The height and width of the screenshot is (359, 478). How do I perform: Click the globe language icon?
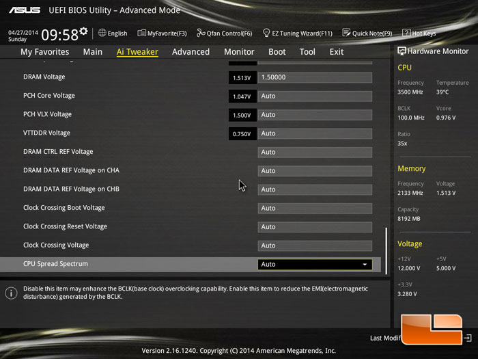pos(102,33)
